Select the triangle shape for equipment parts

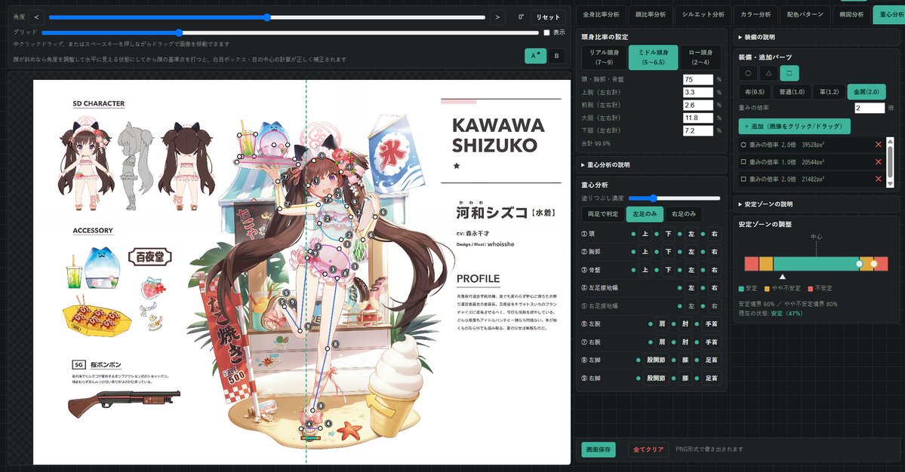pos(768,73)
